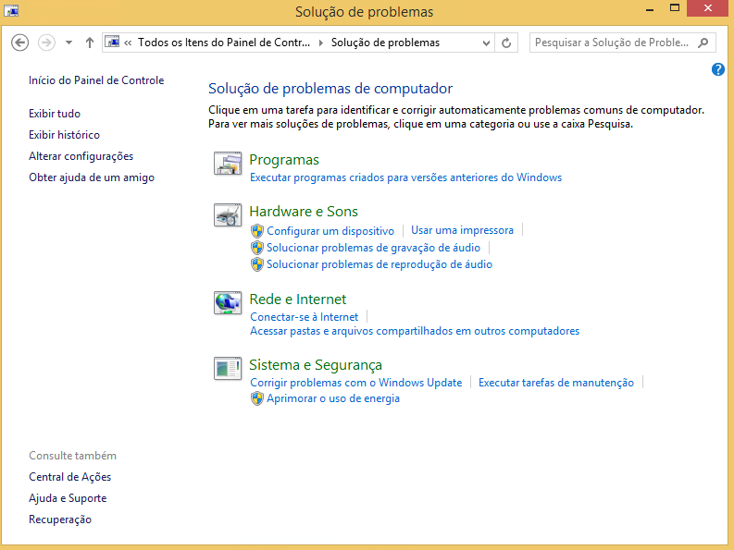Open the Hardware e Sons heading
The image size is (734, 550).
tap(304, 212)
